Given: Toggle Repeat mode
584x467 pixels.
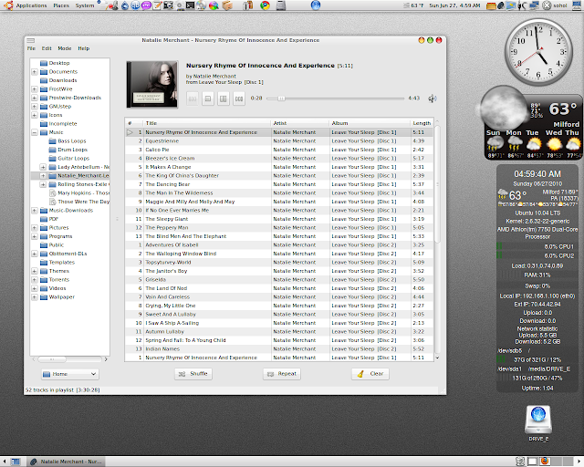Looking at the screenshot, I should [282, 374].
